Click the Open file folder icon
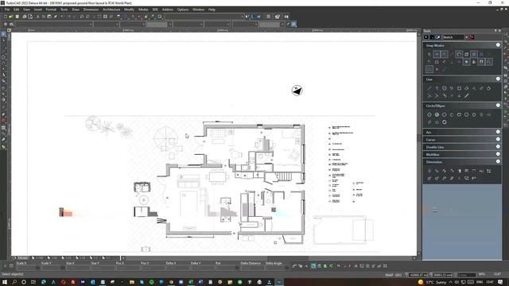The width and height of the screenshot is (509, 286). click(x=11, y=17)
